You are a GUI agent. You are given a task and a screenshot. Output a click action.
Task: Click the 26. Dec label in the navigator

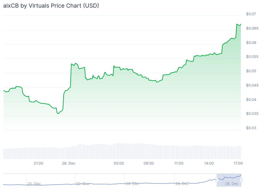click(x=182, y=184)
